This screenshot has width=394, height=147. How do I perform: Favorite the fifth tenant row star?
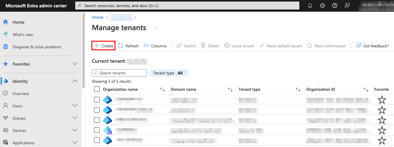(x=382, y=140)
